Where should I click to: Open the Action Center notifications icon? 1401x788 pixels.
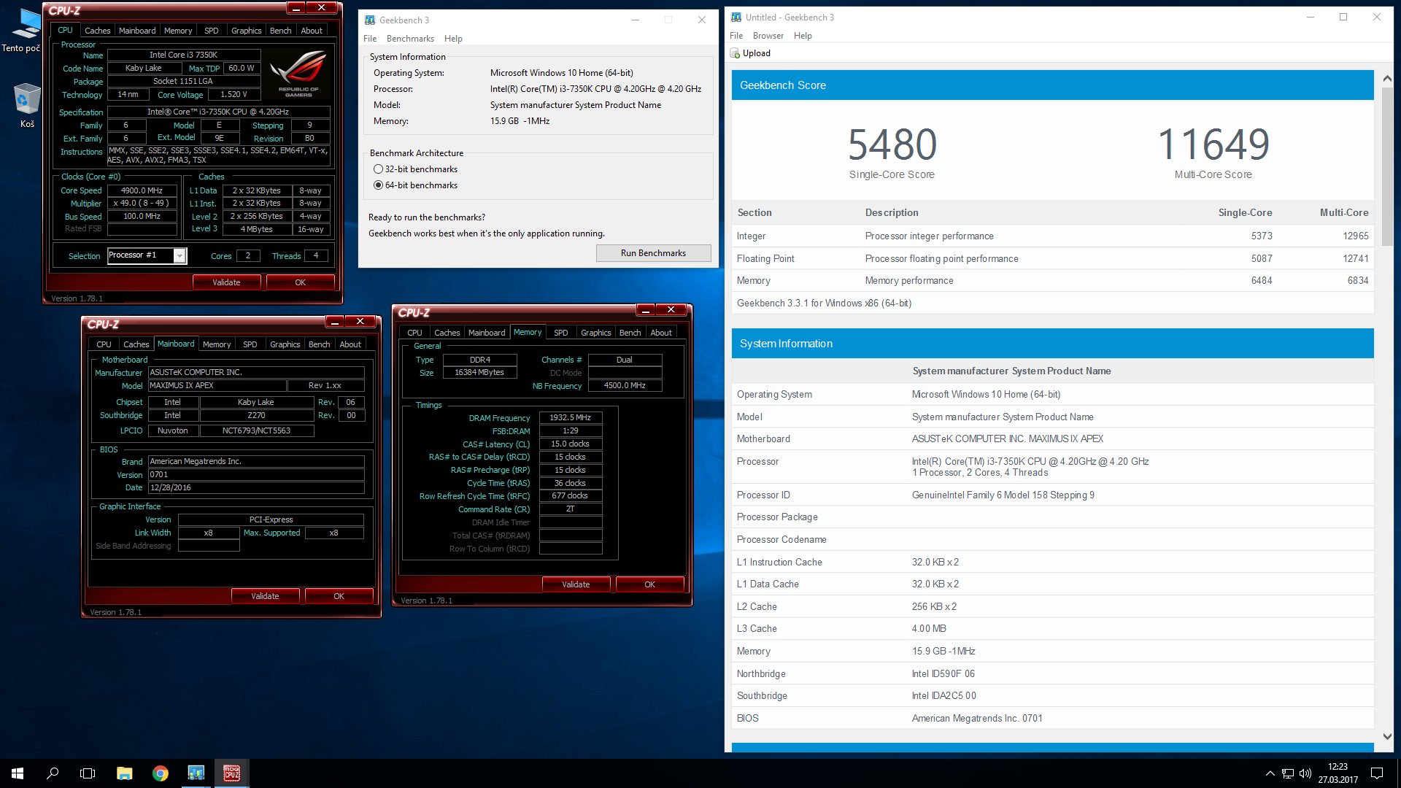(x=1377, y=773)
